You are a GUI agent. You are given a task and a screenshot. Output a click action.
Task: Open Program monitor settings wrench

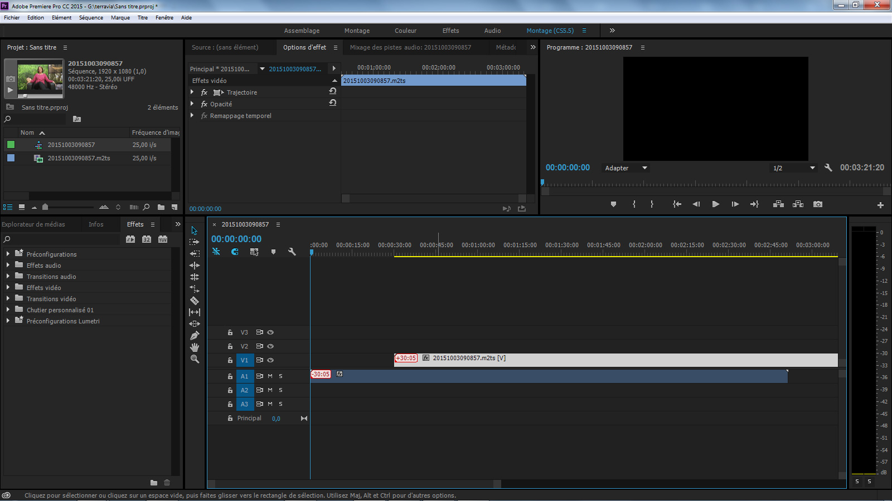point(828,168)
